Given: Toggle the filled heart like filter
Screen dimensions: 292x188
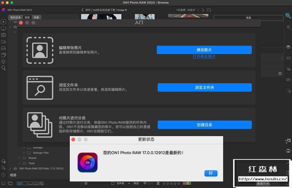Looking at the screenshot, I should tap(145, 183).
